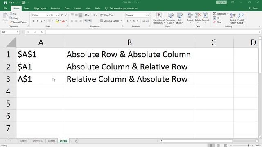262x147 pixels.
Task: Open the General number format dropdown
Action: point(147,16)
